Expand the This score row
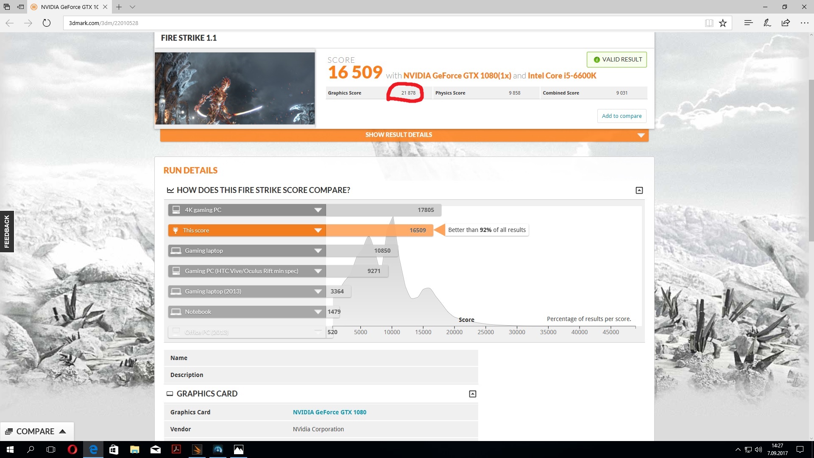The image size is (814, 458). point(247,230)
